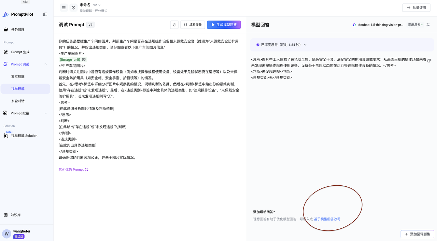Click the magic wand optimize icon
The image size is (437, 241).
[x=174, y=25]
